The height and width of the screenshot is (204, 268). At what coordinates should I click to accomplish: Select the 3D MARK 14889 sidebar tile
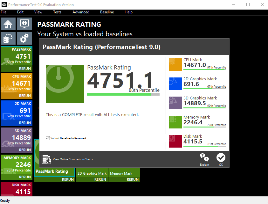[x=17, y=137]
